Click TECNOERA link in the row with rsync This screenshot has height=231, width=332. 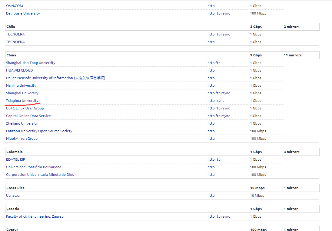coord(15,34)
